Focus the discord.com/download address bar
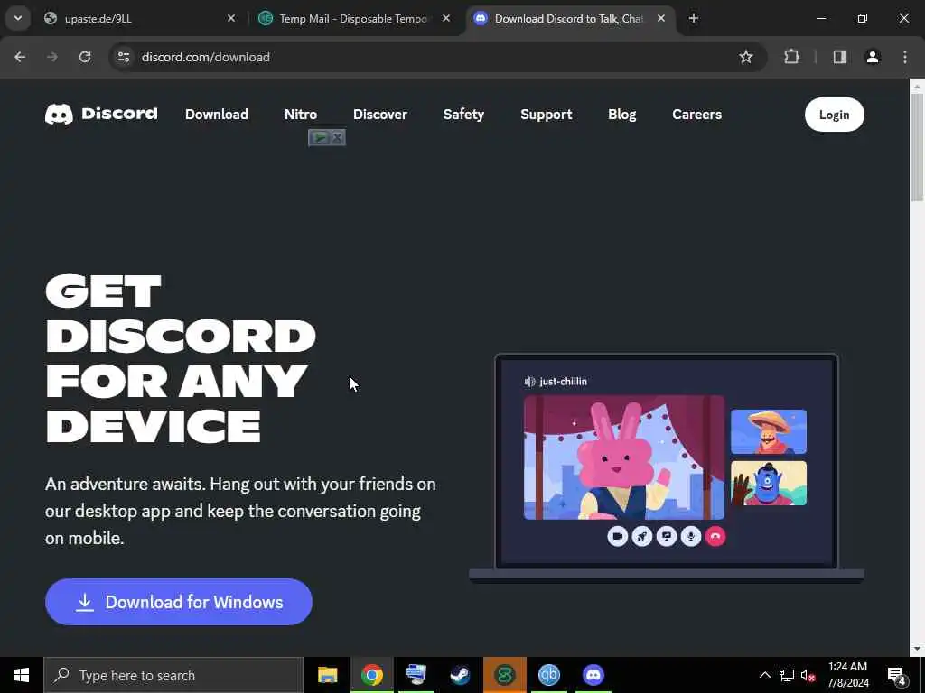The image size is (925, 693). pyautogui.click(x=436, y=57)
